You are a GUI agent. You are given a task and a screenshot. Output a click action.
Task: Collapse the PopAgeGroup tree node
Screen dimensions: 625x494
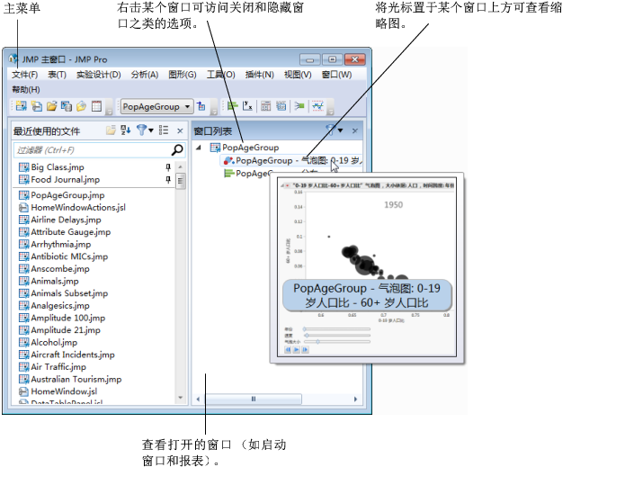pyautogui.click(x=199, y=148)
